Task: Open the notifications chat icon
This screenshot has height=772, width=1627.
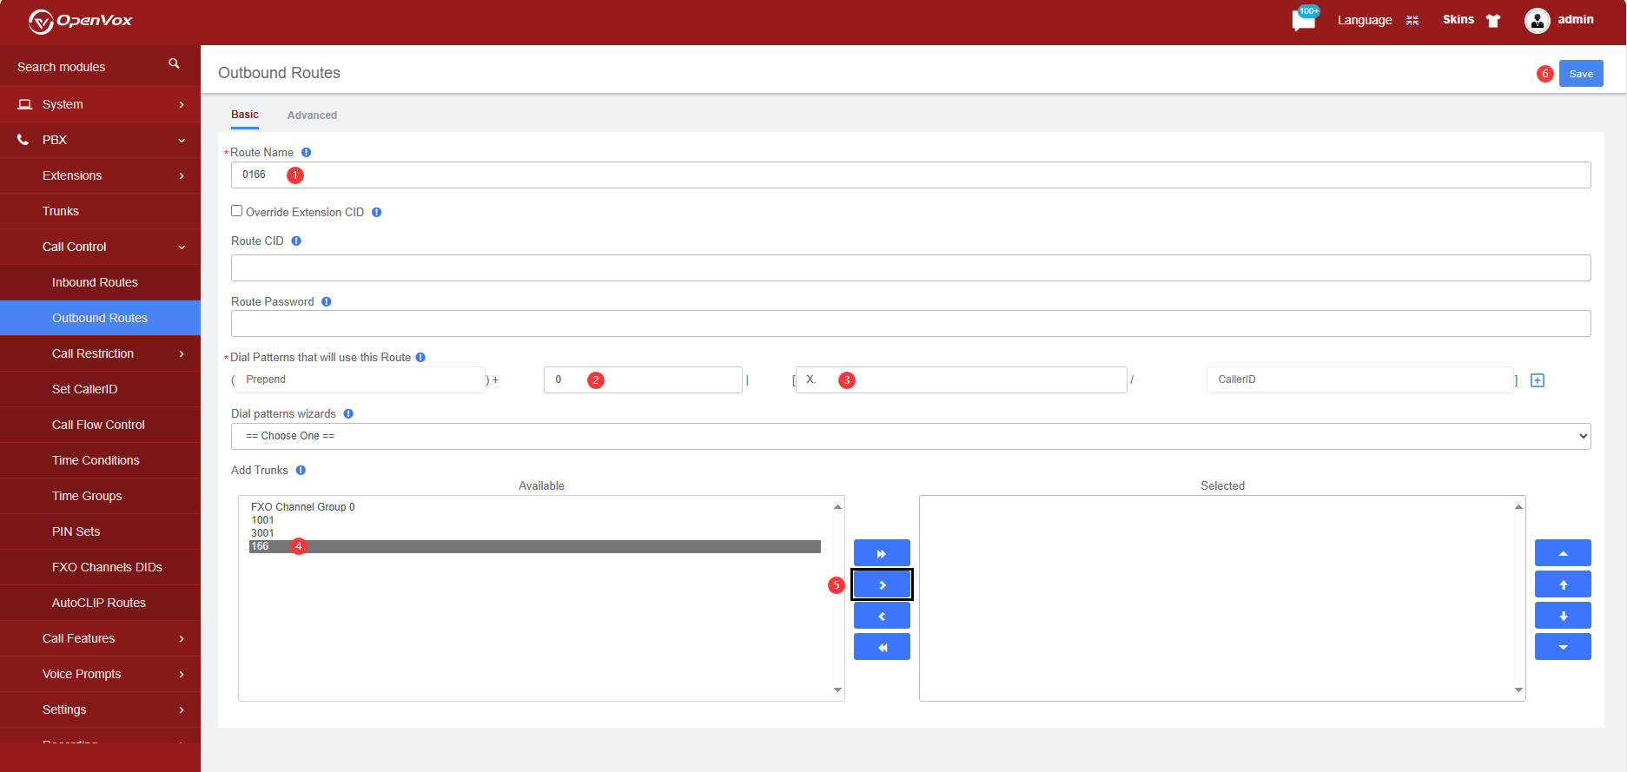Action: click(1304, 19)
